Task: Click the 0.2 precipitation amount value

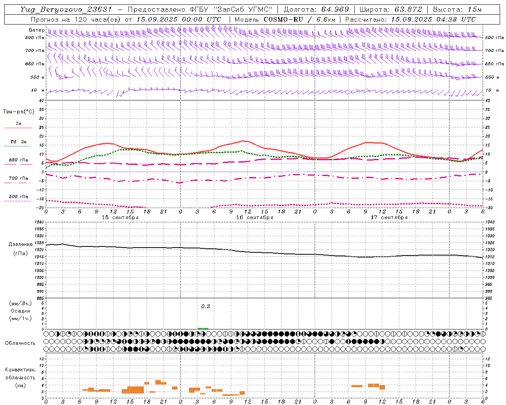Action: tap(206, 307)
